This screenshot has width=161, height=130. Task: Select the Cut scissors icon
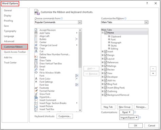[36, 51]
